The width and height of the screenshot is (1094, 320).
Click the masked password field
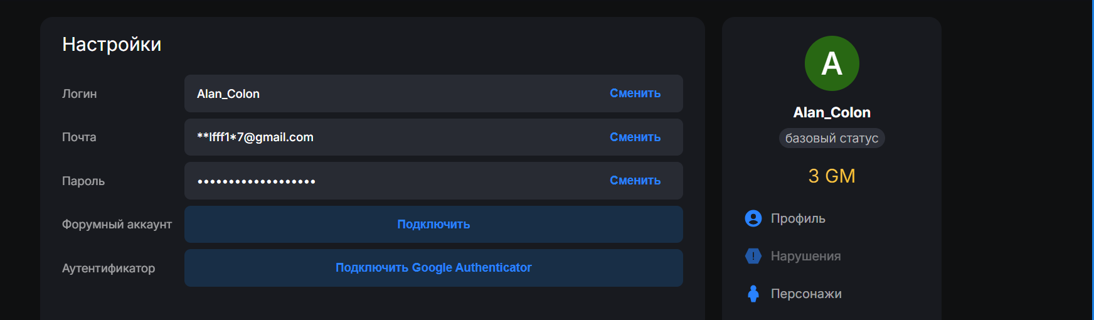433,181
